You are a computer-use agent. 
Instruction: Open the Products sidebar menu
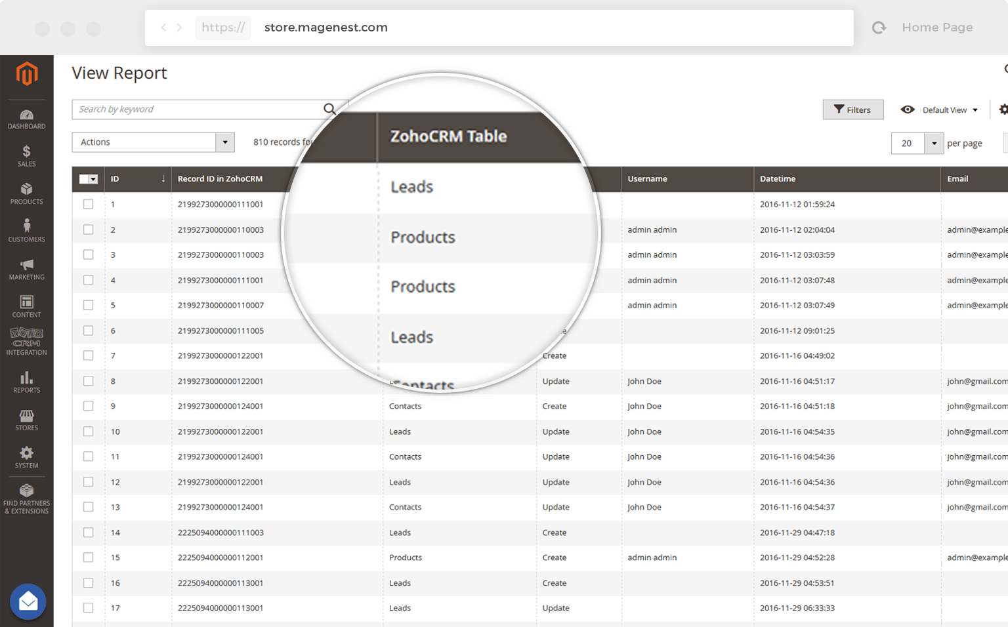point(27,194)
